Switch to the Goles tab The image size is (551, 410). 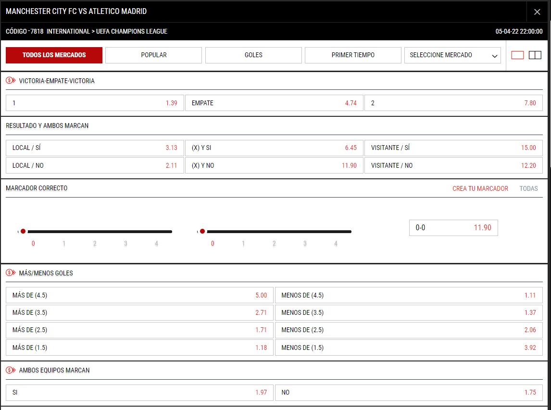coord(253,55)
